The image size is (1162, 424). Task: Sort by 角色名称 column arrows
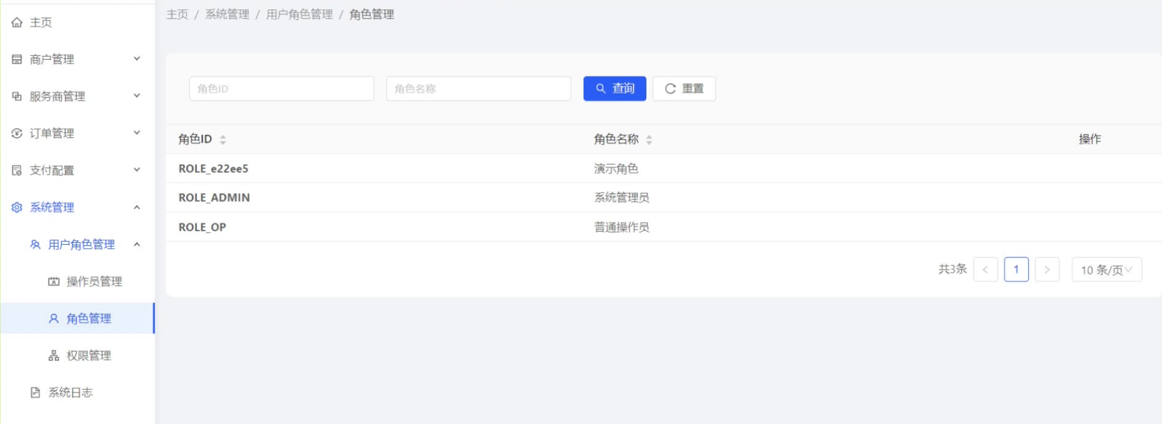[x=649, y=140]
